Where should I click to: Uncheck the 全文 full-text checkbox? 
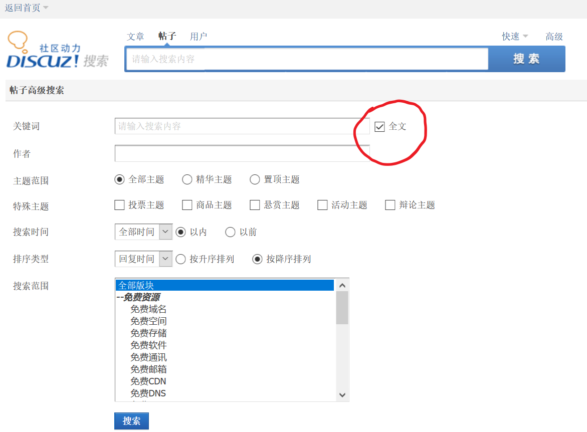coord(379,126)
